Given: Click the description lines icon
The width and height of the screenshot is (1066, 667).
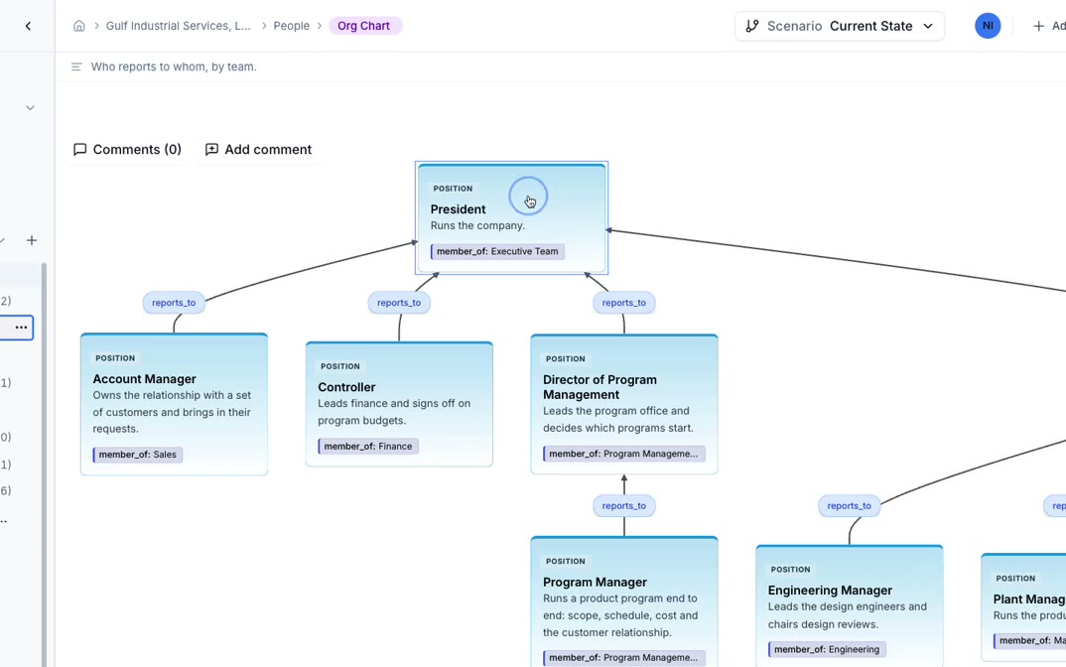Looking at the screenshot, I should tap(76, 67).
